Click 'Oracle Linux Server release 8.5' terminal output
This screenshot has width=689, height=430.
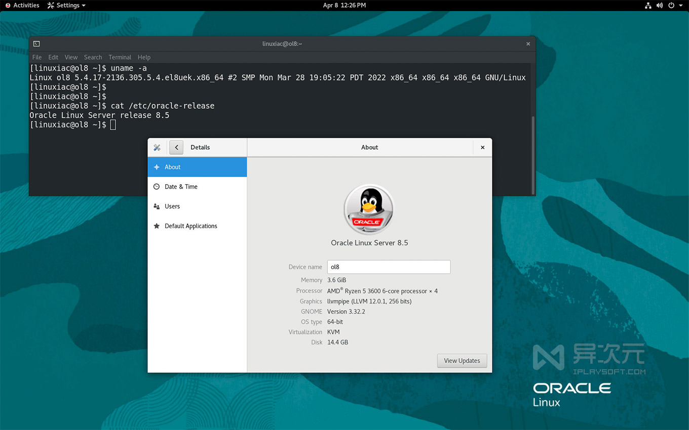click(x=99, y=115)
